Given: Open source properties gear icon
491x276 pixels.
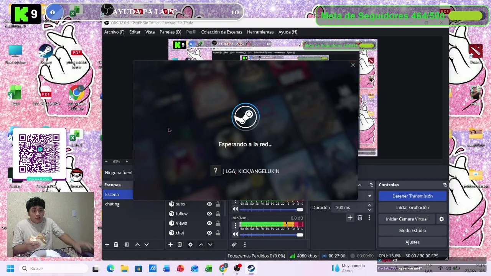Looking at the screenshot, I should (190, 245).
